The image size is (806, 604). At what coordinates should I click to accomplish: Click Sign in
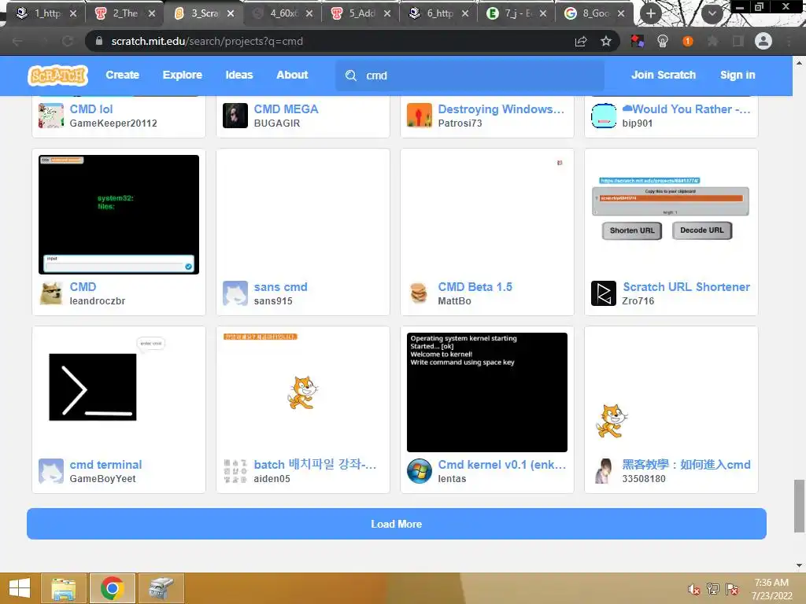737,75
